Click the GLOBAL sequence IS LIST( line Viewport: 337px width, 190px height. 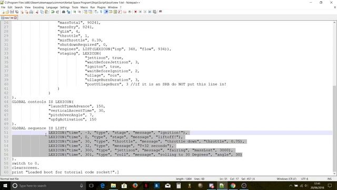coord(39,128)
